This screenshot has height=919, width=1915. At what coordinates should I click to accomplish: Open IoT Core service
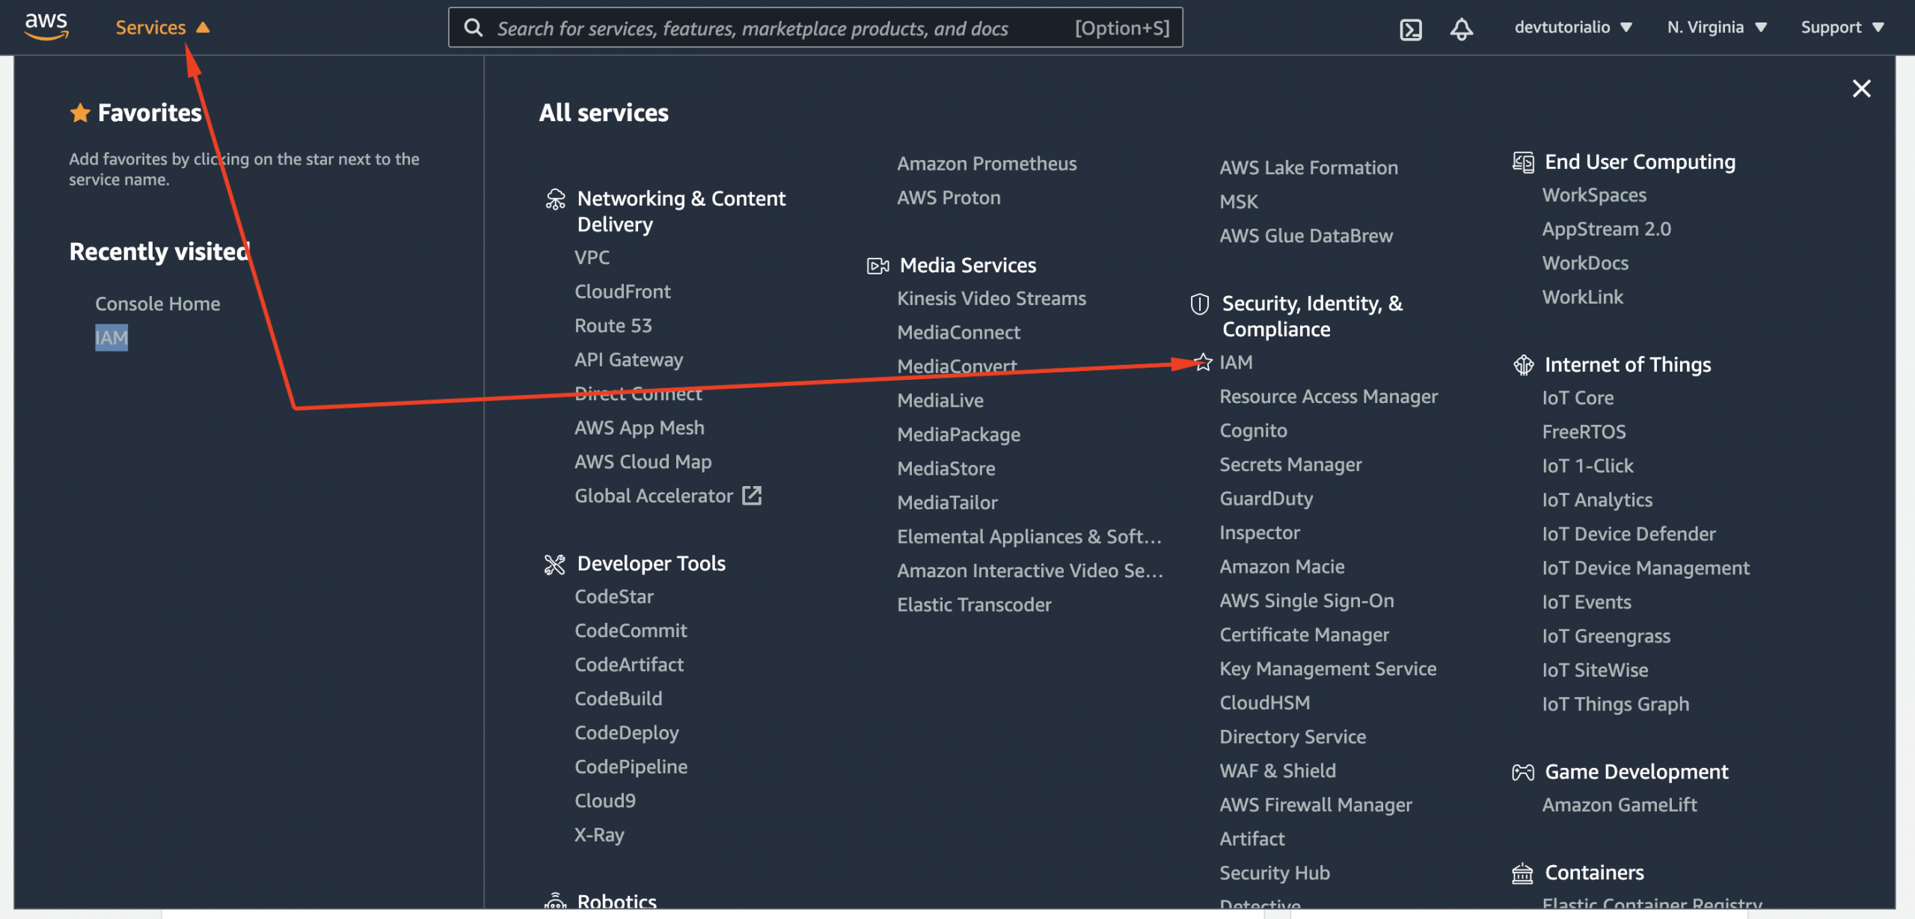point(1578,398)
